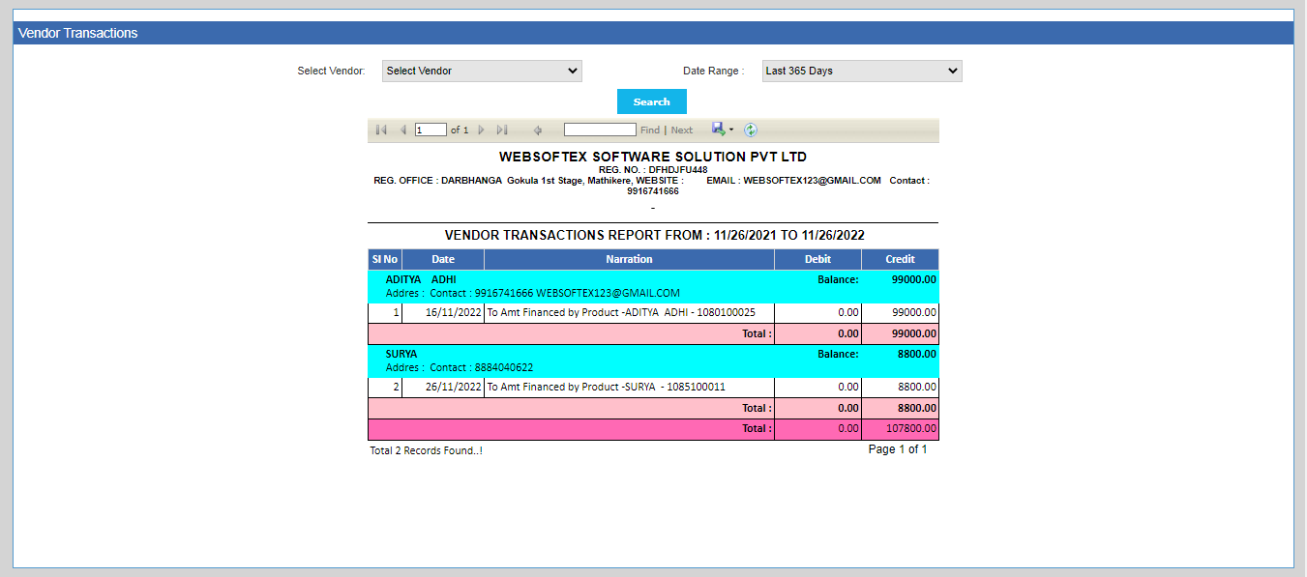Click narration for SURYA - 1085100011
This screenshot has height=577, width=1307.
point(607,387)
